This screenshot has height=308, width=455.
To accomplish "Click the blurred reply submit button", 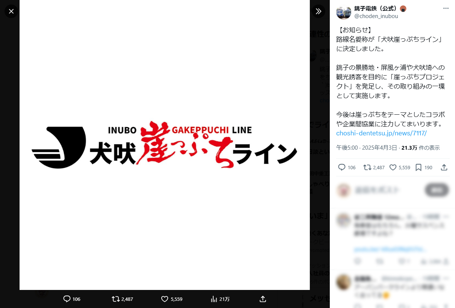I will pos(437,190).
